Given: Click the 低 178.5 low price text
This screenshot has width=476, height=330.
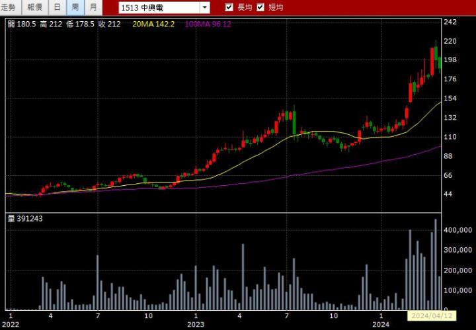Looking at the screenshot, I should pyautogui.click(x=80, y=24).
